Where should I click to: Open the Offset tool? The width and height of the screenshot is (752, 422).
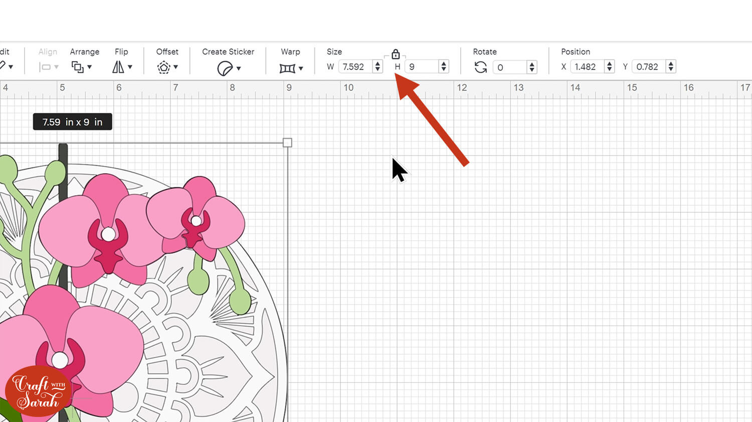coord(167,67)
